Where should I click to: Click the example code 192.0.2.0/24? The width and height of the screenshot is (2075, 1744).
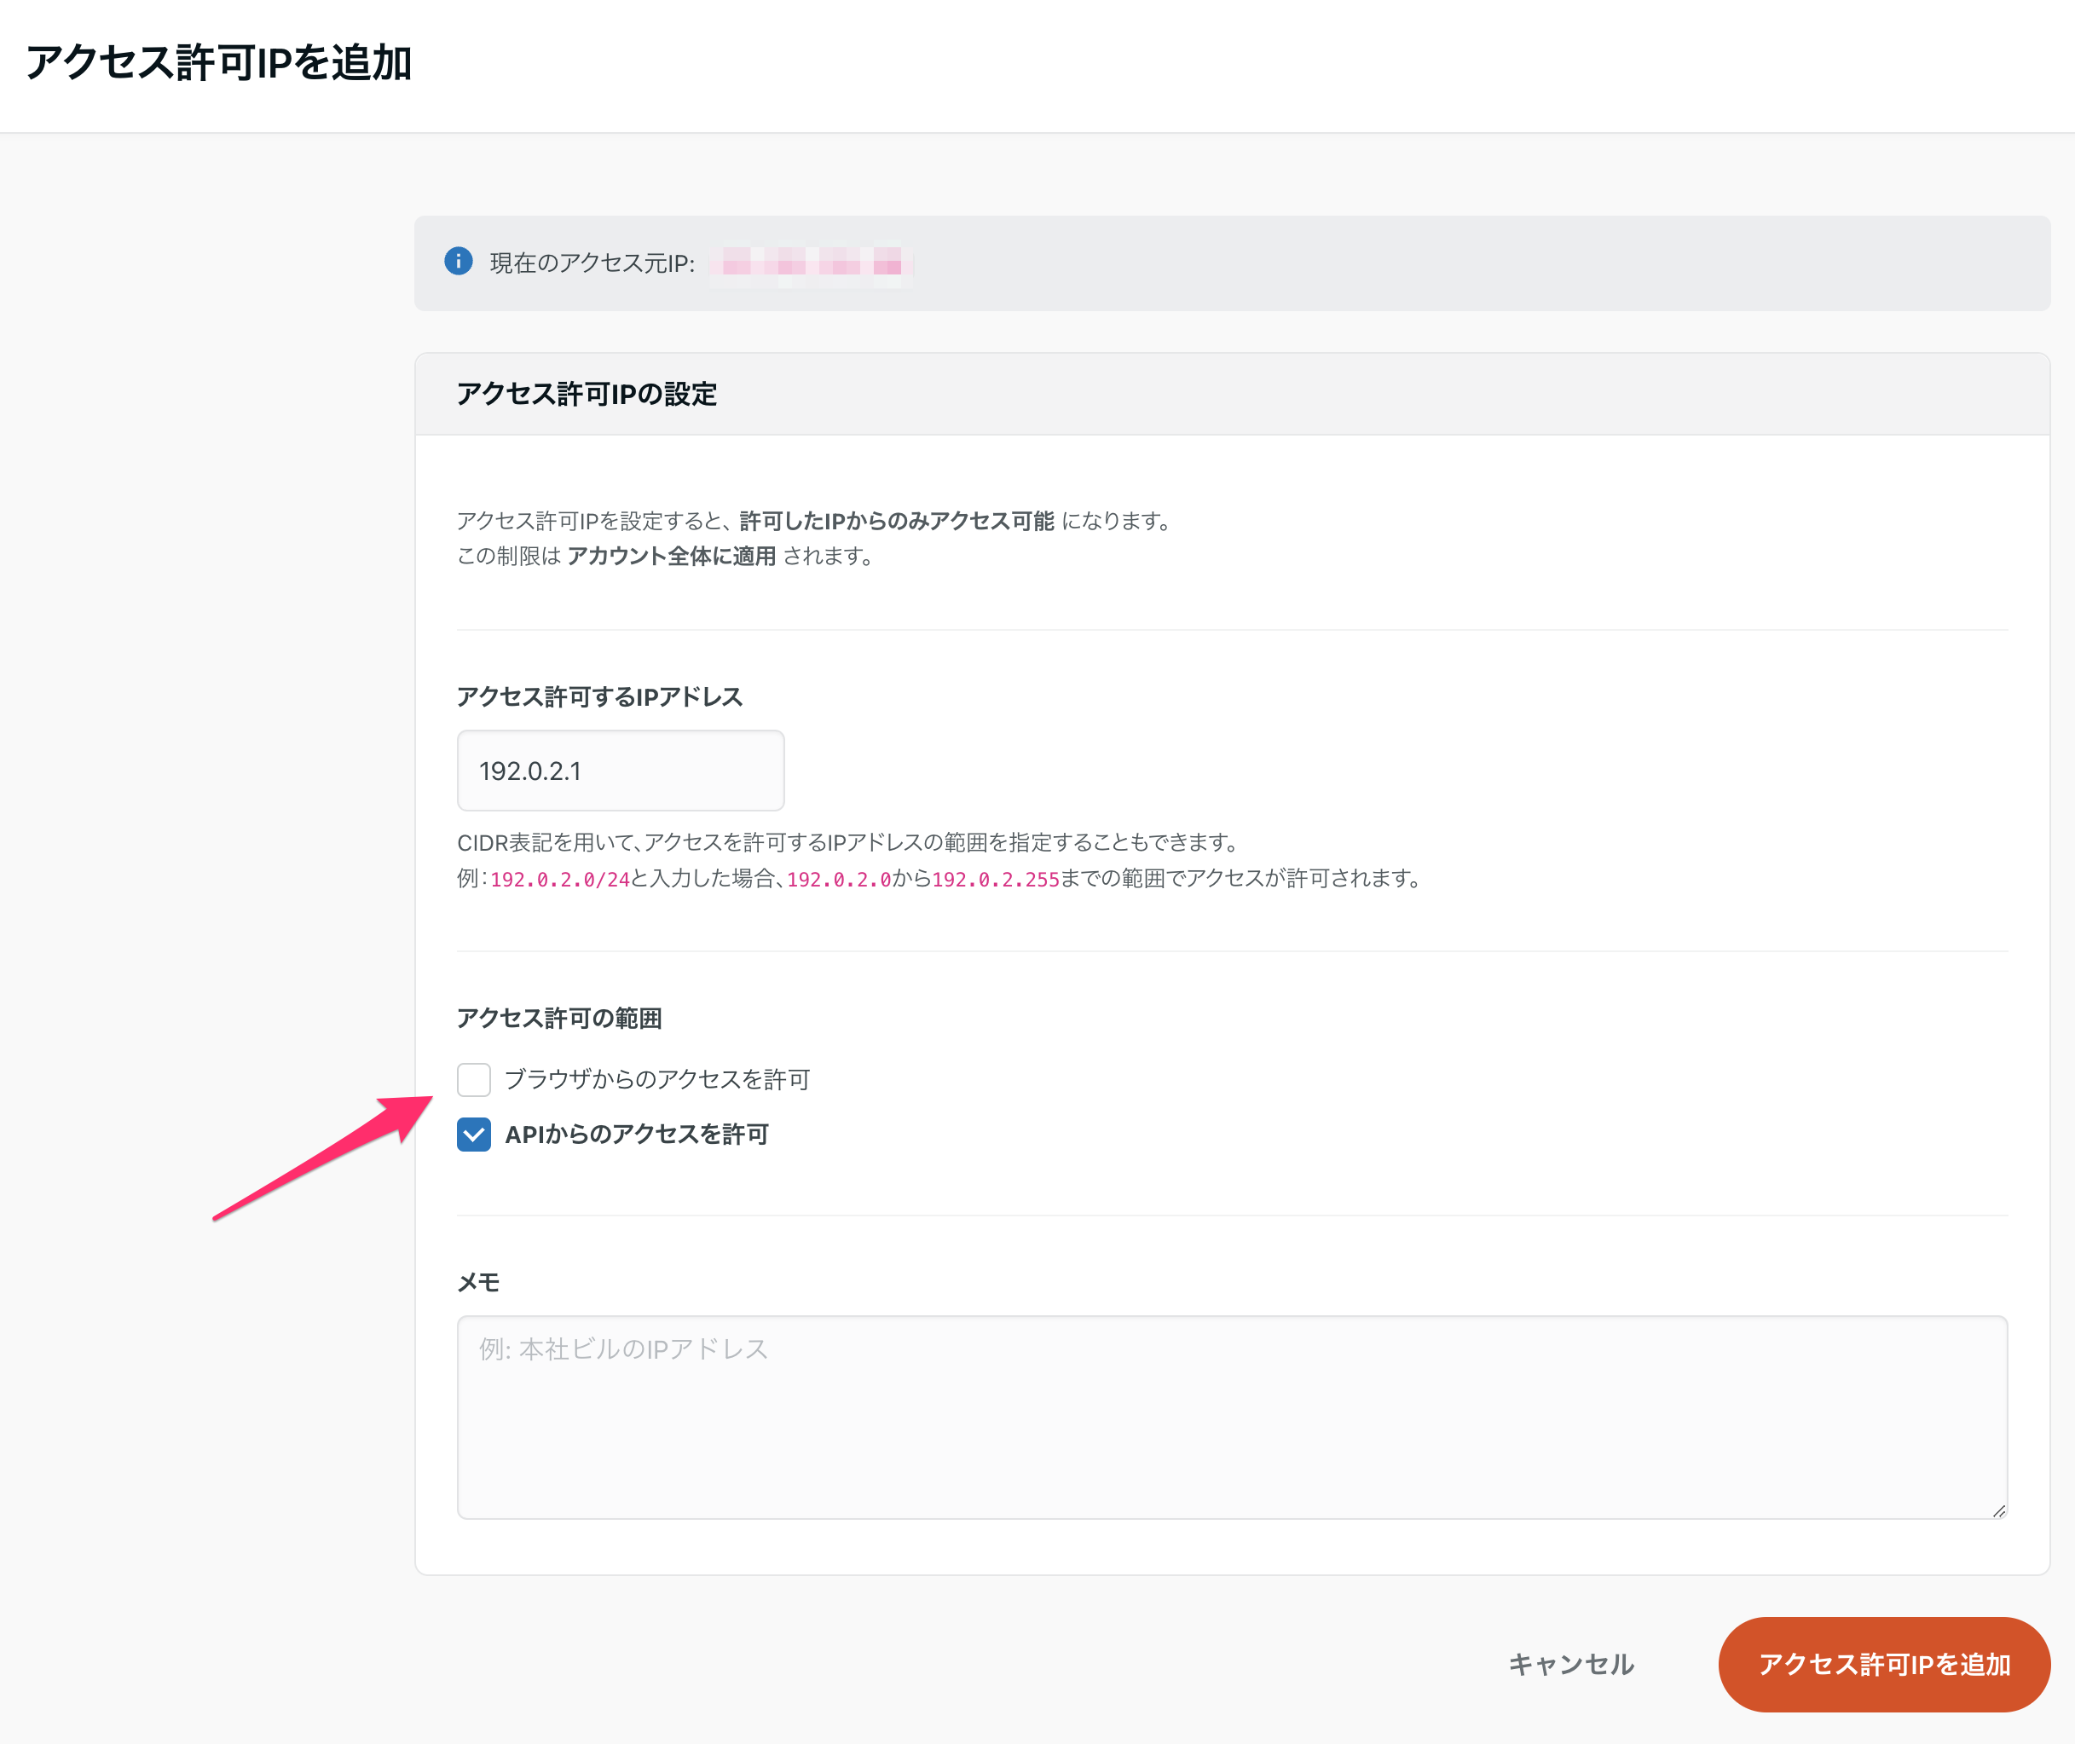pyautogui.click(x=559, y=879)
